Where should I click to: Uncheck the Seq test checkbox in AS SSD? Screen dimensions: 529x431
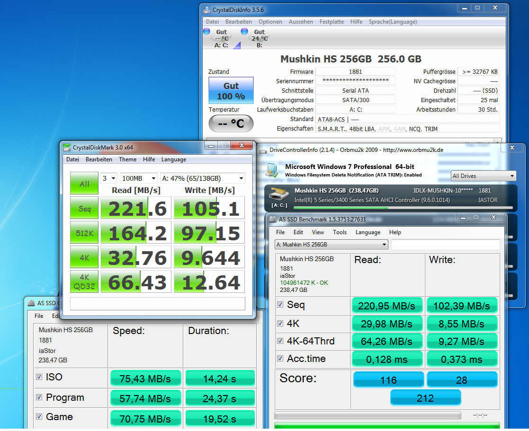click(x=280, y=305)
